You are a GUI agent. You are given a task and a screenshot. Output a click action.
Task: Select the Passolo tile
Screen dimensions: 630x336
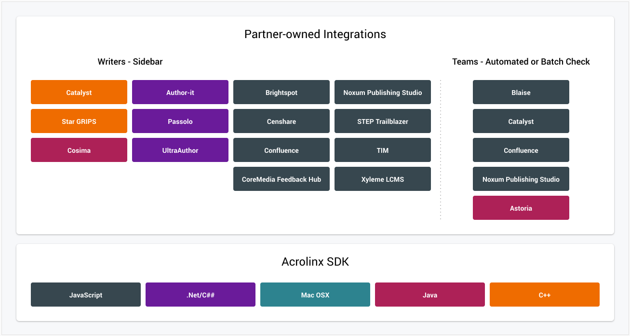pyautogui.click(x=180, y=121)
